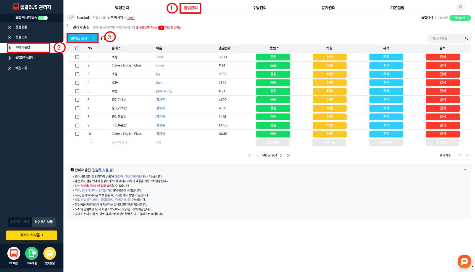Viewport: 475px width, 272px height.
Task: Open the orange chat bubble widget
Action: point(464,261)
